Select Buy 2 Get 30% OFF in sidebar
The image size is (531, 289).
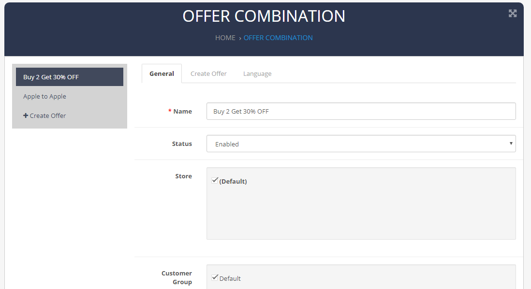tap(70, 77)
